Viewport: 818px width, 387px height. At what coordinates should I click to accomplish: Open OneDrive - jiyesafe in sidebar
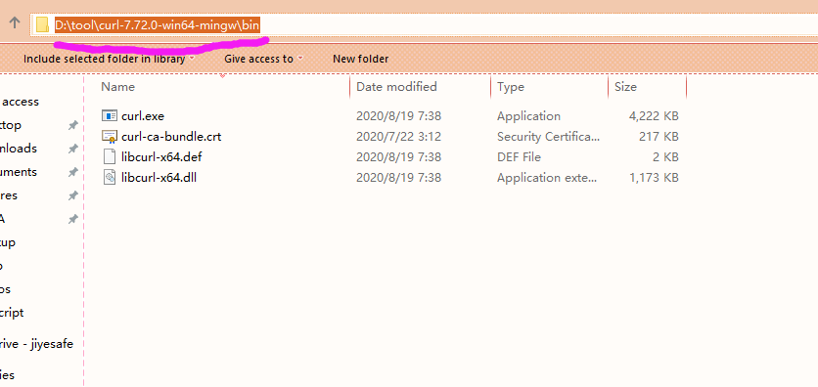(36, 344)
